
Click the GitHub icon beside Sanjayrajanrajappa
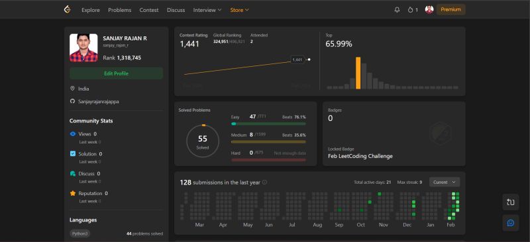[72, 101]
